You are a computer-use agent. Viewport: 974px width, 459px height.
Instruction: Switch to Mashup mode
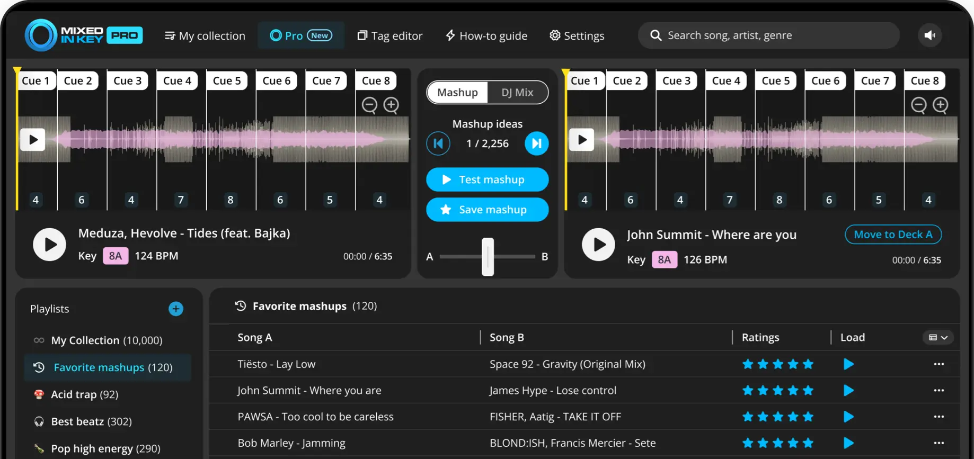[x=457, y=92]
